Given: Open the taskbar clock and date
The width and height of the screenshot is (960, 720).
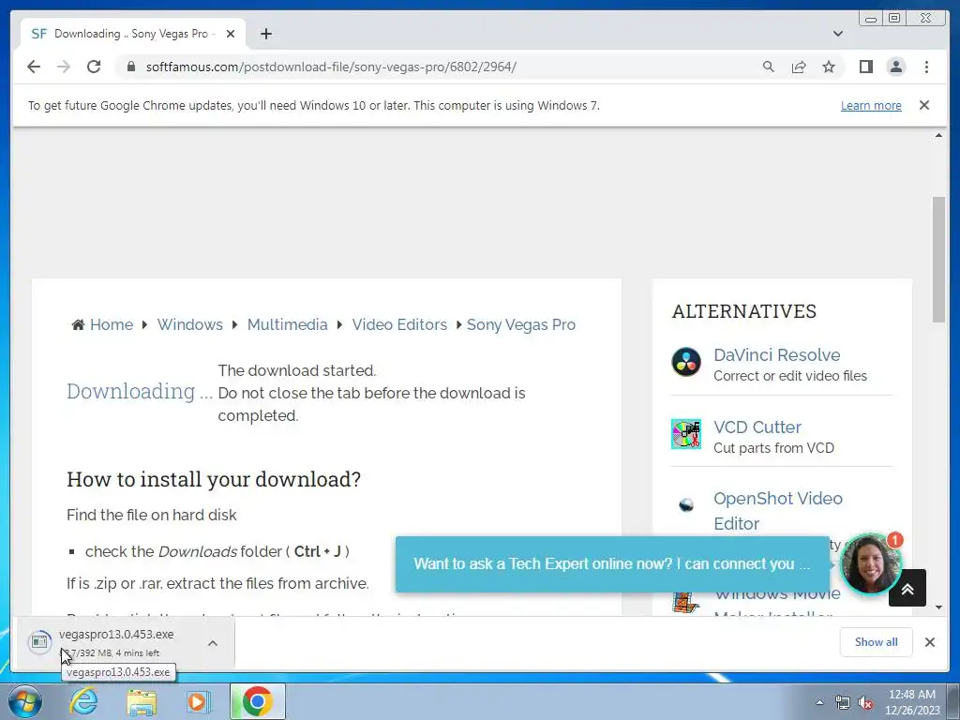Looking at the screenshot, I should 911,702.
